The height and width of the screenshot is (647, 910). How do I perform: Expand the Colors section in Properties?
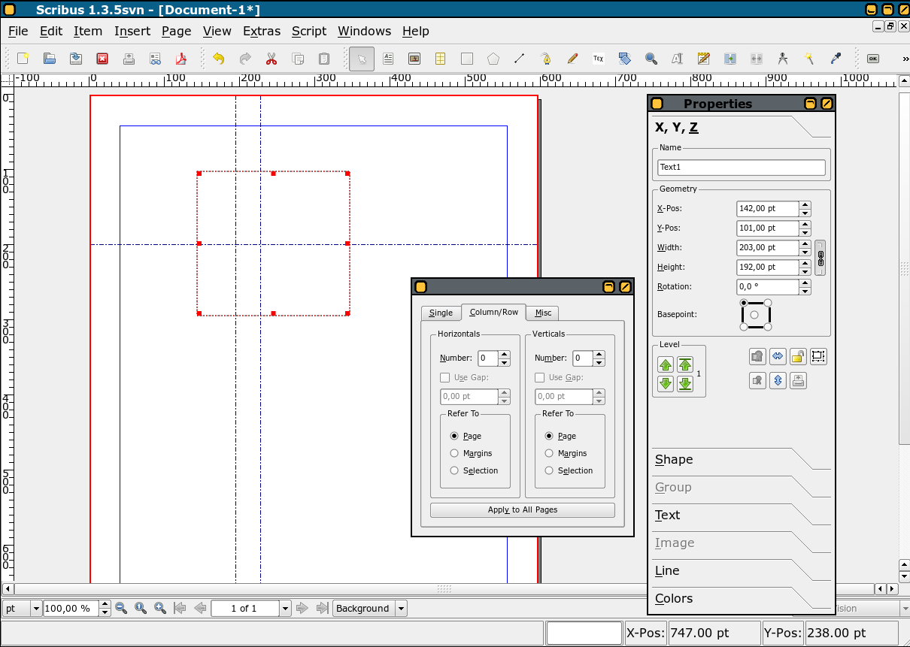click(x=741, y=598)
